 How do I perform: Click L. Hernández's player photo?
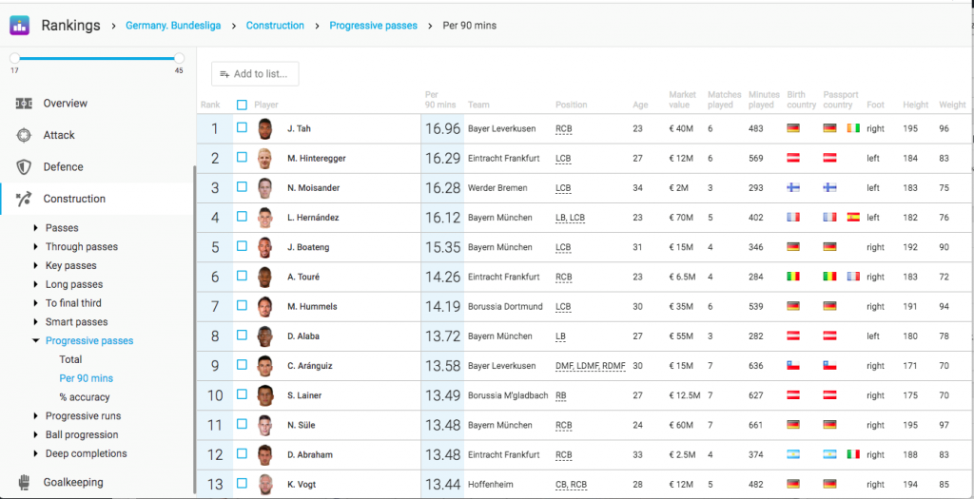(x=265, y=218)
